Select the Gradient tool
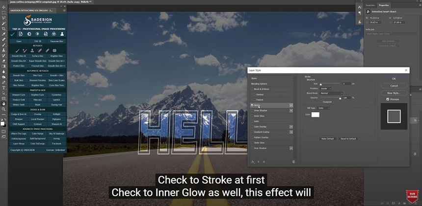This screenshot has height=206, width=422. [x=4, y=66]
